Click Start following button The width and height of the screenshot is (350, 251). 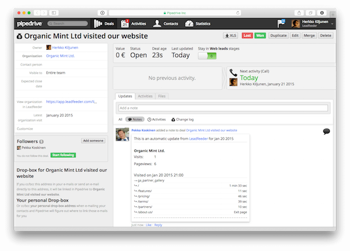coord(63,155)
